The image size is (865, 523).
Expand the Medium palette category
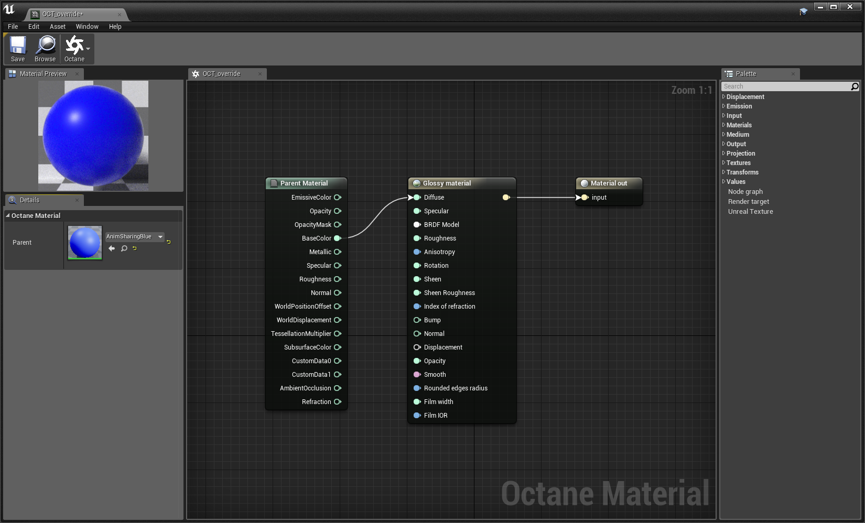tap(724, 135)
